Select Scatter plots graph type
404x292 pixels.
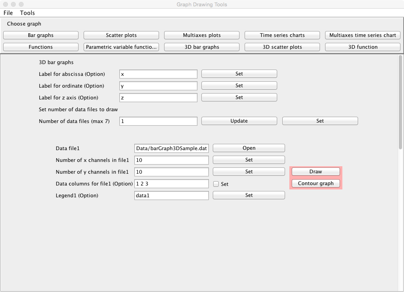point(121,35)
